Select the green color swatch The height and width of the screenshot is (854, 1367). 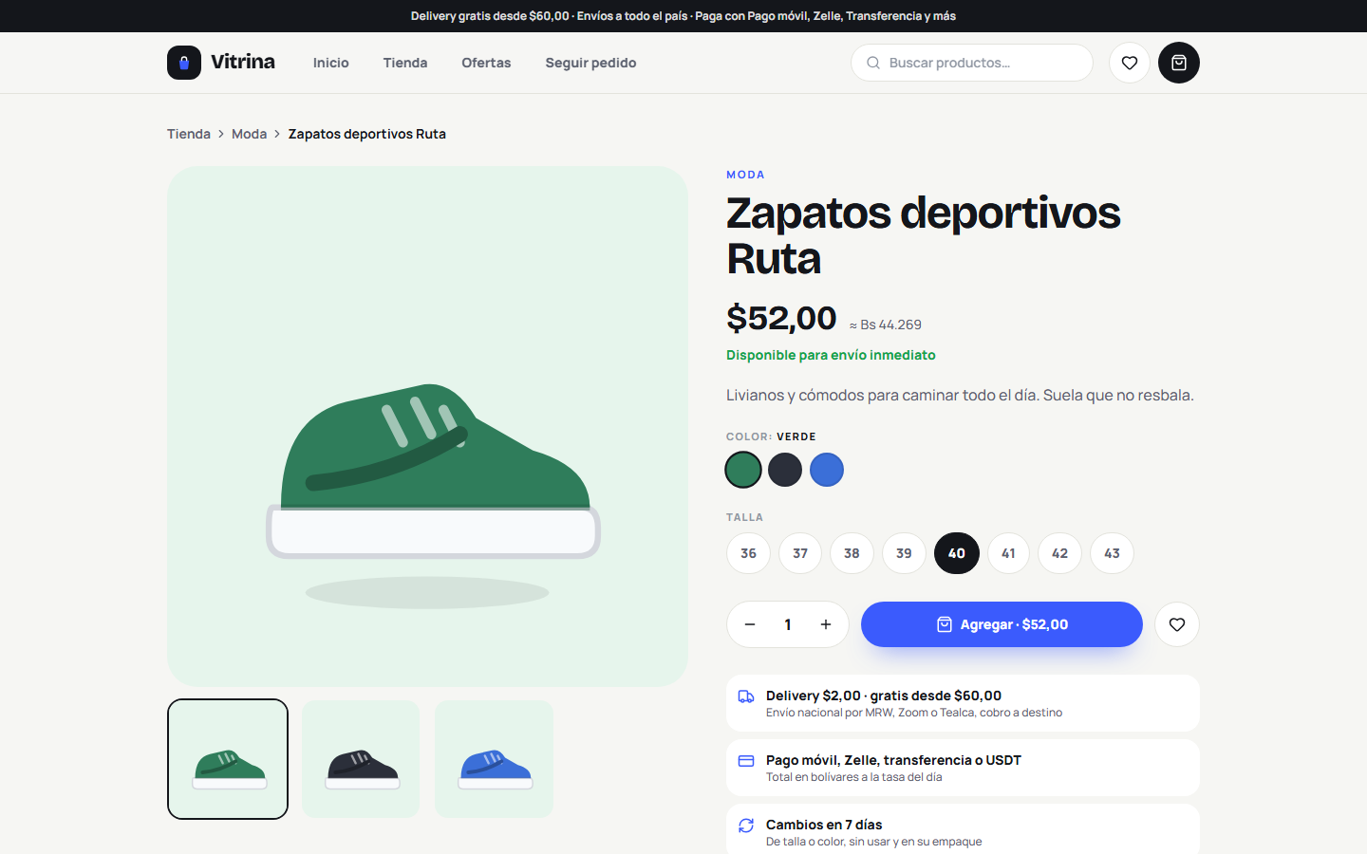[743, 470]
